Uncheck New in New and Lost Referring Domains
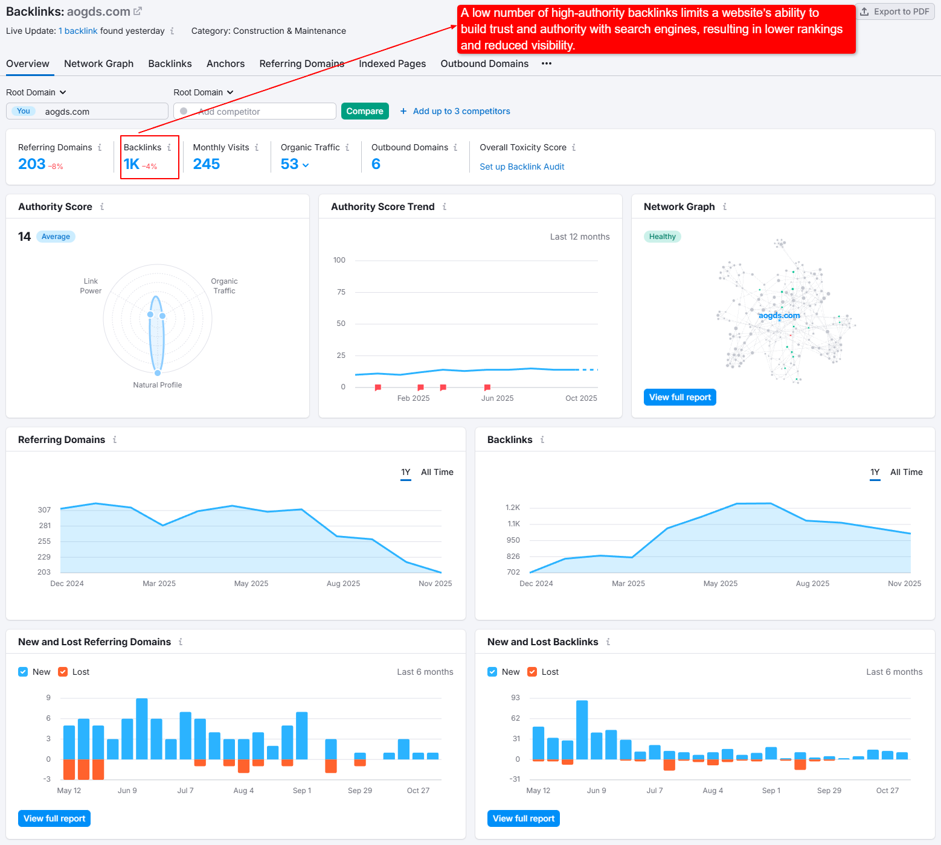Viewport: 941px width, 845px height. click(23, 672)
